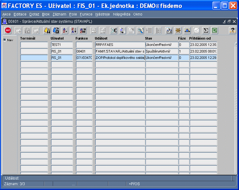Click the triangle with eye icon
The height and width of the screenshot is (190, 239).
pyautogui.click(x=187, y=31)
